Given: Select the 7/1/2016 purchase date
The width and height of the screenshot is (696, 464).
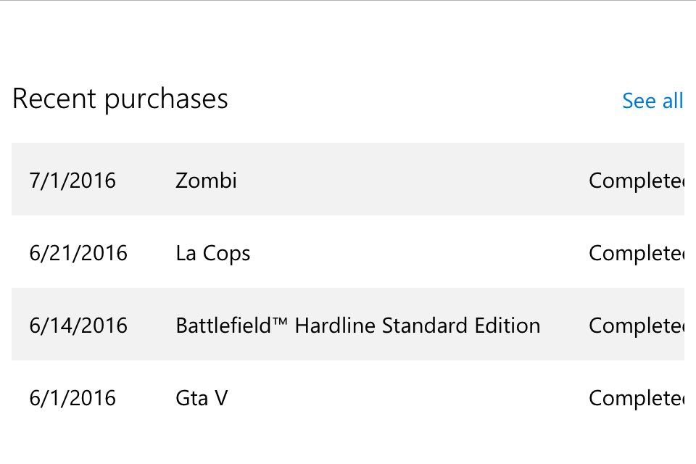Looking at the screenshot, I should (x=72, y=181).
